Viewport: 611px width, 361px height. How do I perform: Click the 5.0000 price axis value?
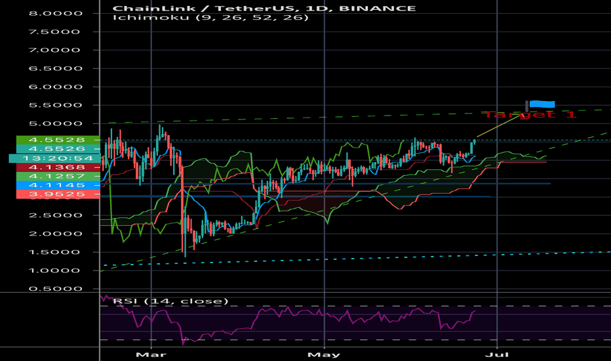(56, 123)
